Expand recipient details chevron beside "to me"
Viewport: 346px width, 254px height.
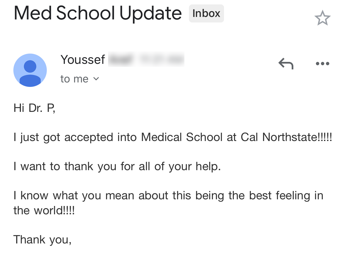(x=96, y=79)
